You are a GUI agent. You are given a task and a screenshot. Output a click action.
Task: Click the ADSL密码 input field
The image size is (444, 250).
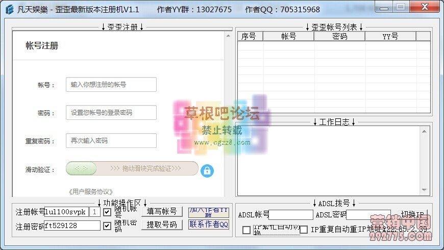click(x=368, y=215)
